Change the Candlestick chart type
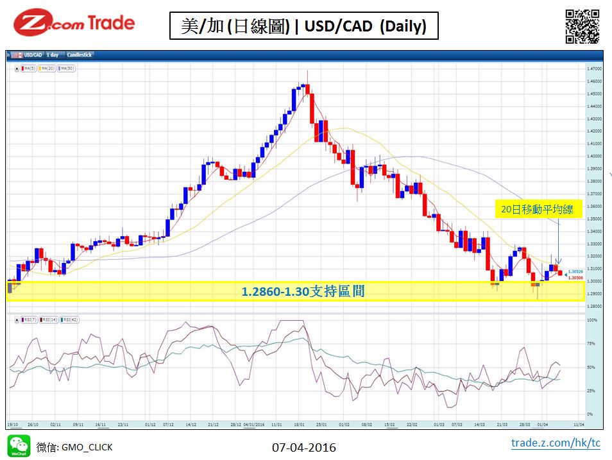612x460 pixels. pyautogui.click(x=80, y=55)
